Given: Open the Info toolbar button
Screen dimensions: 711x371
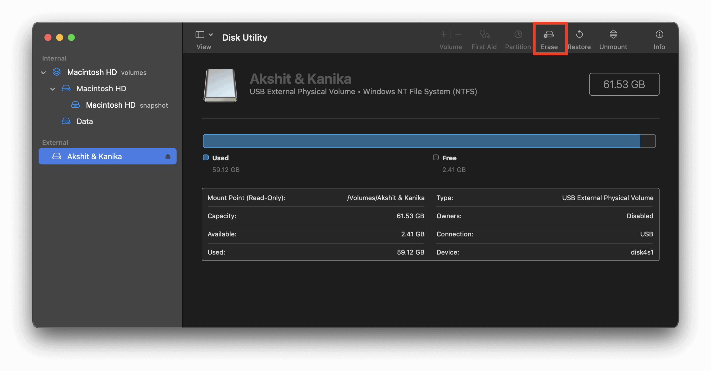Looking at the screenshot, I should point(659,35).
